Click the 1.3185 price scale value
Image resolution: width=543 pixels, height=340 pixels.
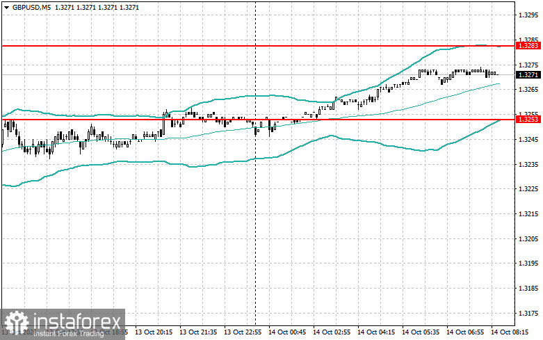pos(528,288)
